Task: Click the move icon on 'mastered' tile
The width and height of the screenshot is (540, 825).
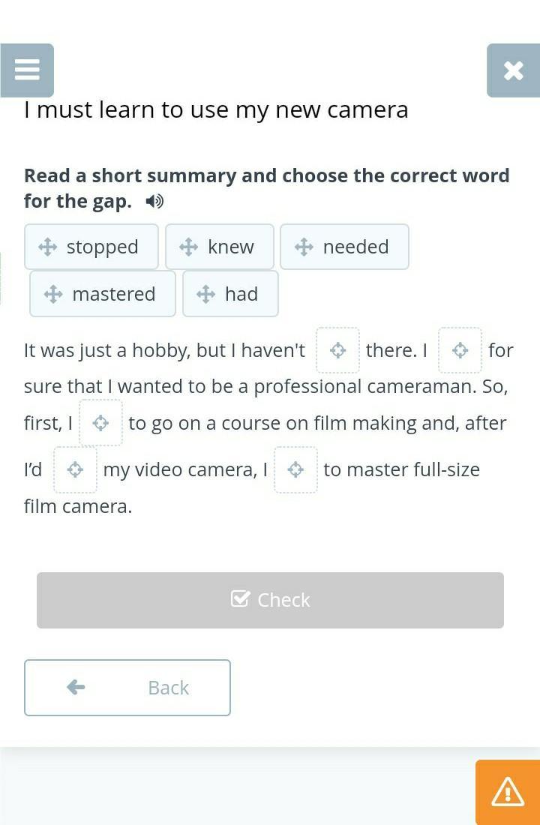Action: (53, 294)
